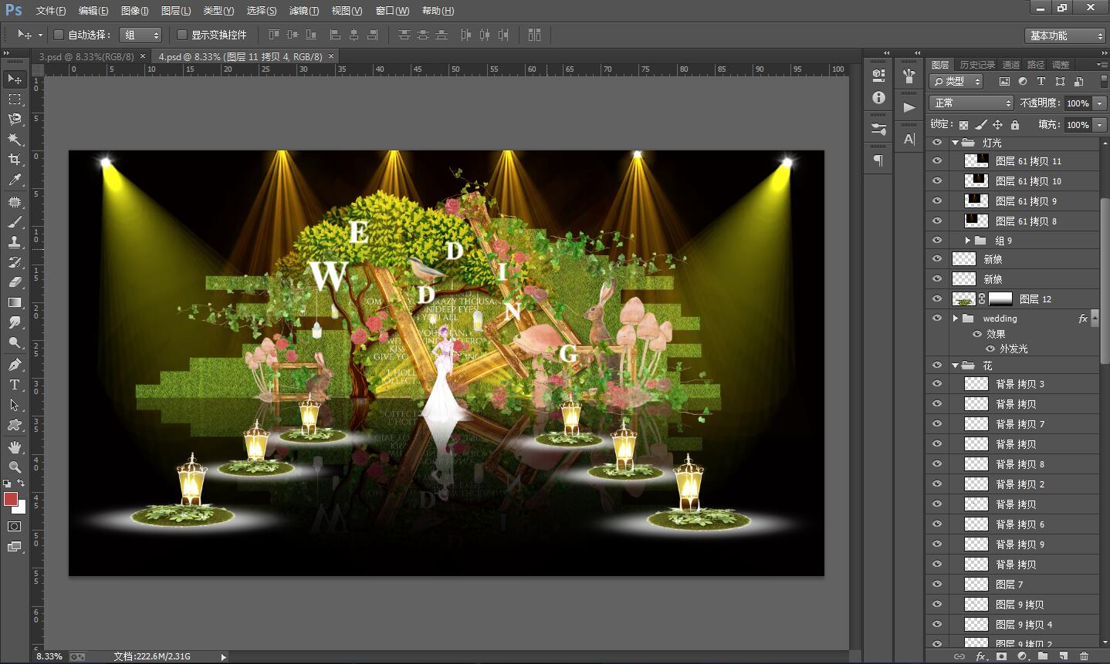Image resolution: width=1110 pixels, height=664 pixels.
Task: Select the Clone Stamp tool
Action: pos(15,242)
